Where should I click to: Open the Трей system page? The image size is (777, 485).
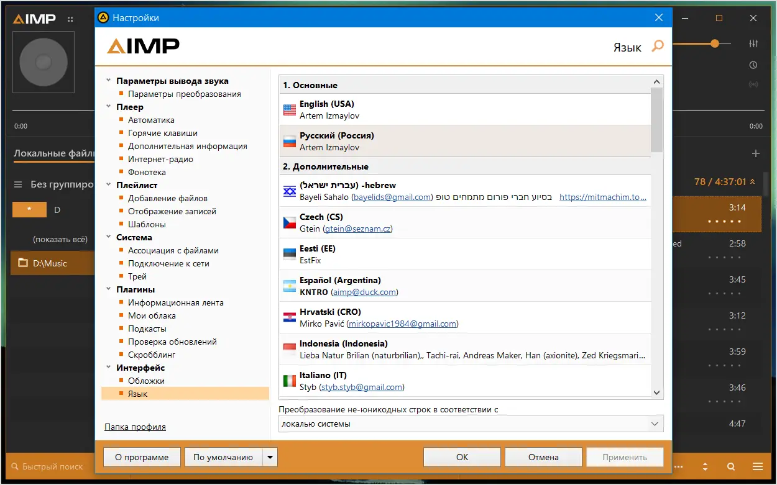[x=137, y=276]
